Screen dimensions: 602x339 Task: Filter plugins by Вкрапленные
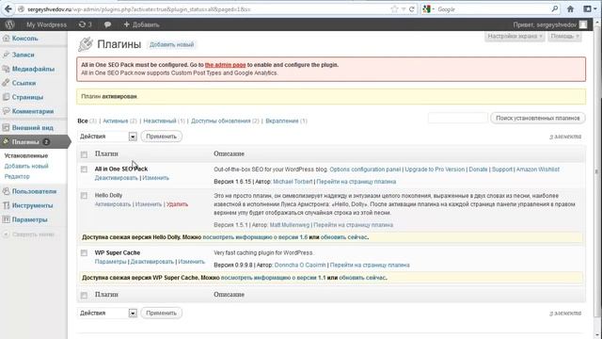tap(282, 121)
